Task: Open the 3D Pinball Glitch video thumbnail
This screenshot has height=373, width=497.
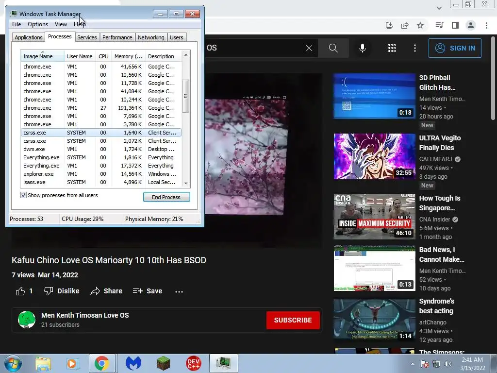Action: pyautogui.click(x=374, y=96)
